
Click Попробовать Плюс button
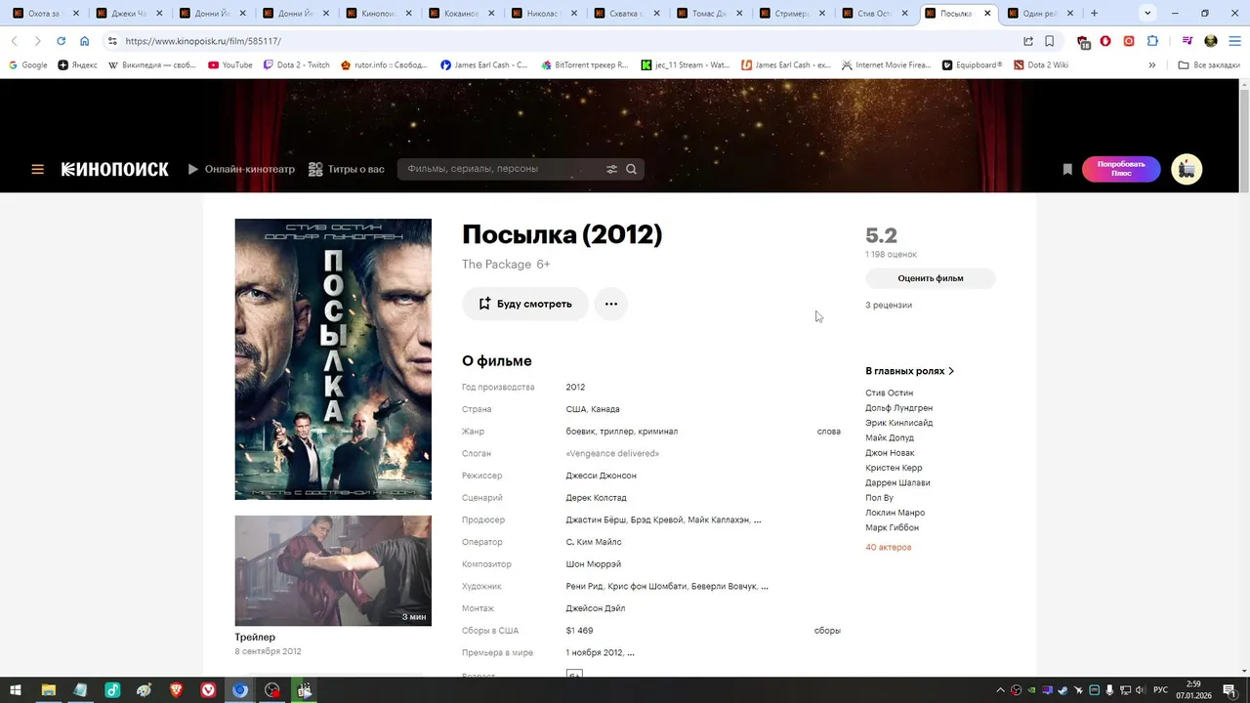coord(1121,169)
